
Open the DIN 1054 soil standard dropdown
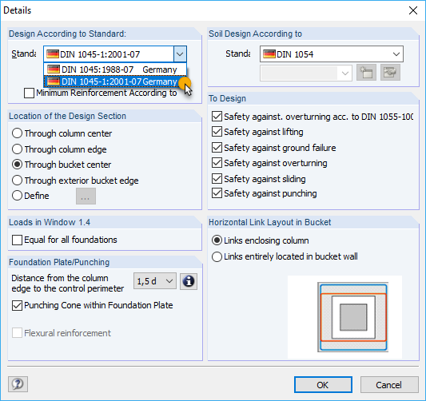(396, 54)
